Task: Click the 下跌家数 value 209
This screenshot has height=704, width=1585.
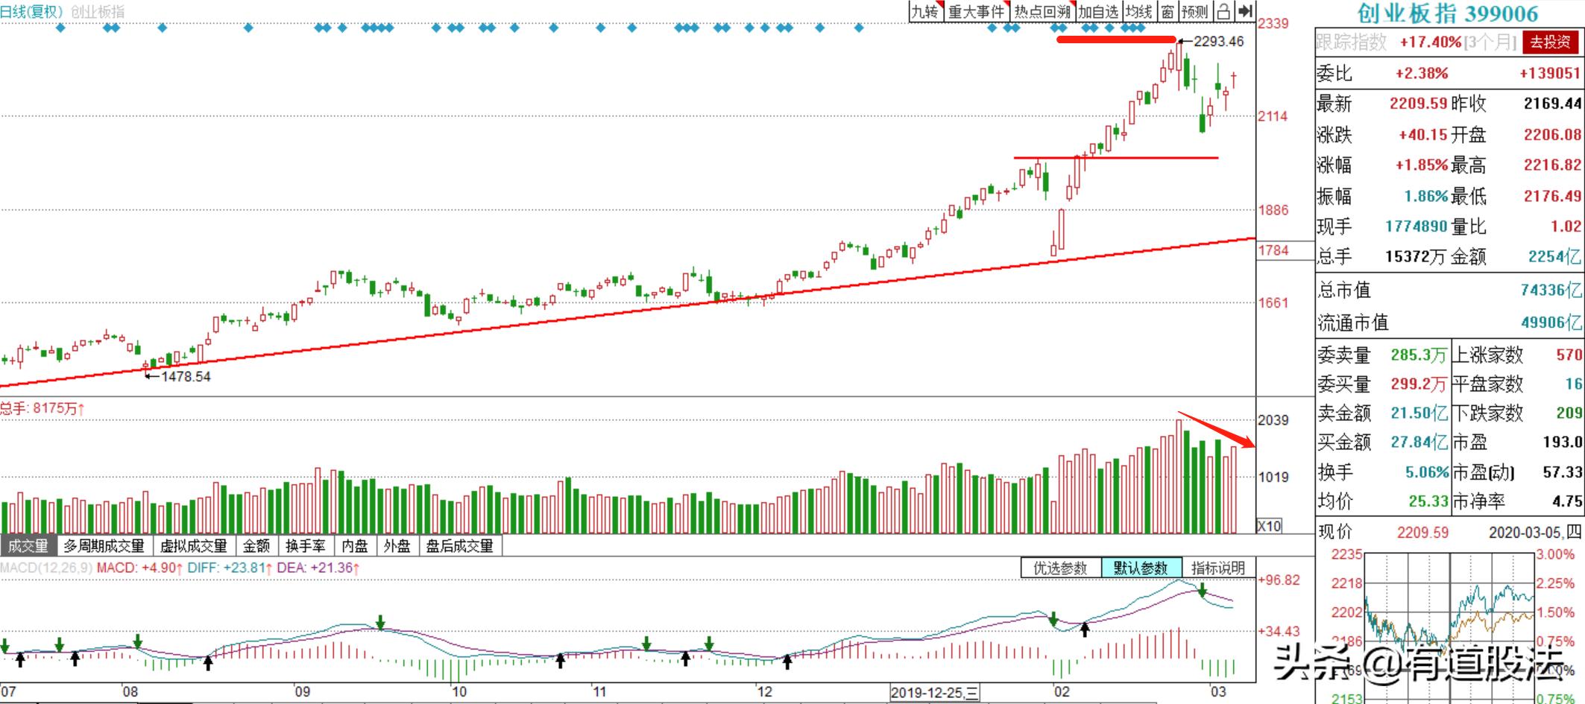Action: [1569, 413]
